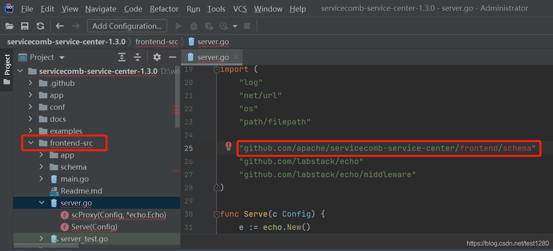Click the Serve(Config) function icon
The image size is (553, 251).
click(64, 227)
